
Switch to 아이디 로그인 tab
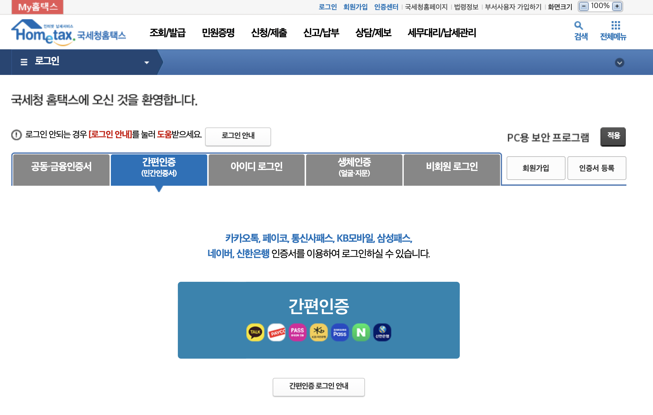pos(257,170)
